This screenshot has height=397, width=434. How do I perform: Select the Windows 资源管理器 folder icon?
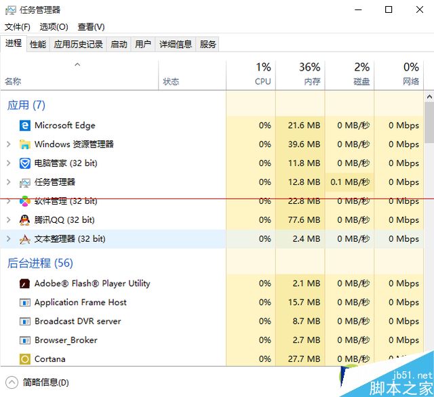click(x=25, y=144)
